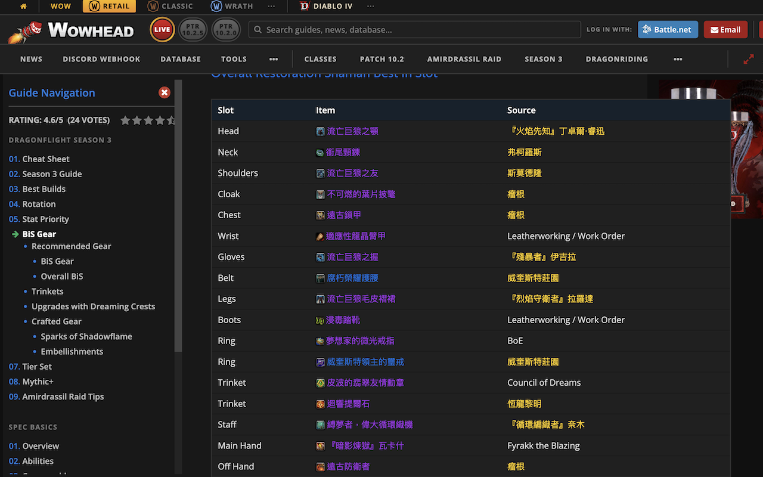Open the Stat Priority guide link

45,219
